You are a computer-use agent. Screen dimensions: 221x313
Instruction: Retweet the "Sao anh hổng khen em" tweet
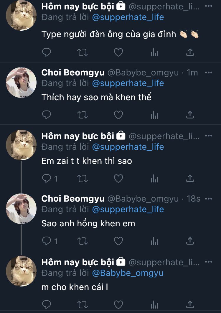[82, 241]
